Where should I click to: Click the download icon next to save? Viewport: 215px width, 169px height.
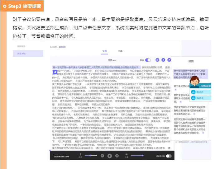pyautogui.click(x=164, y=60)
